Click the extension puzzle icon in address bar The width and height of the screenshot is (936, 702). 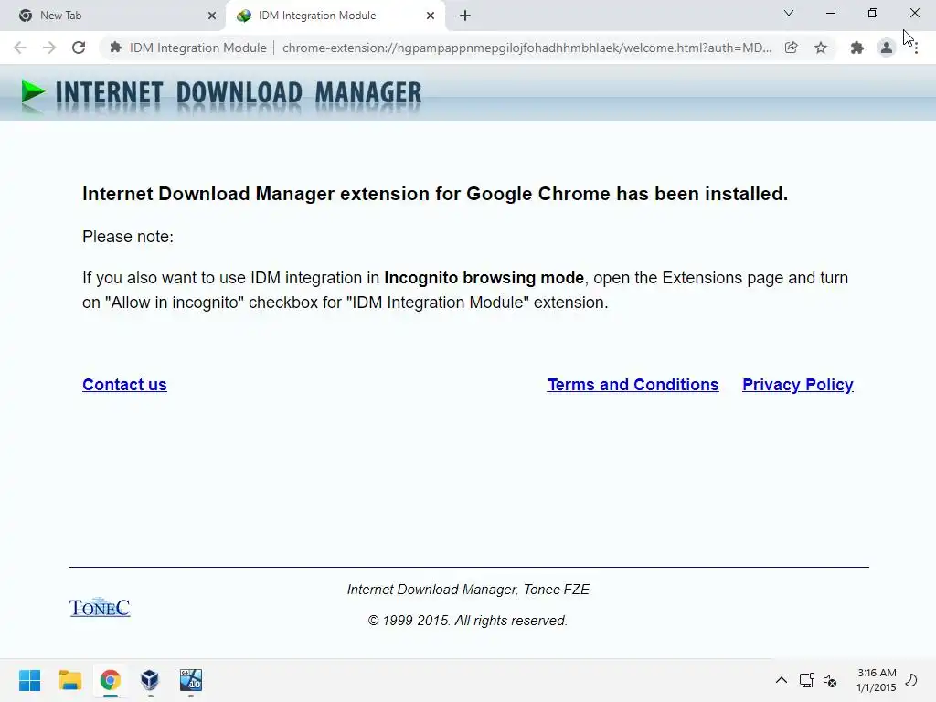tap(116, 48)
